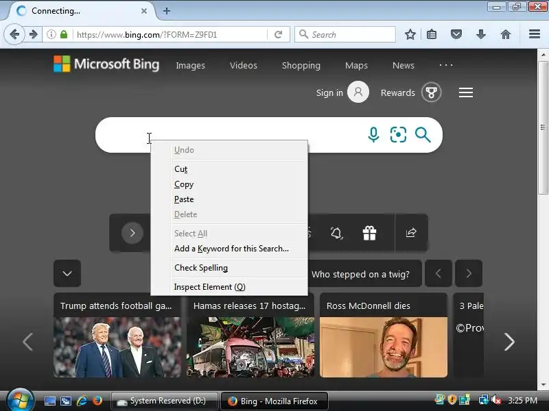Screen dimensions: 549x411
Task: Click the Sign in text link
Action: (329, 92)
